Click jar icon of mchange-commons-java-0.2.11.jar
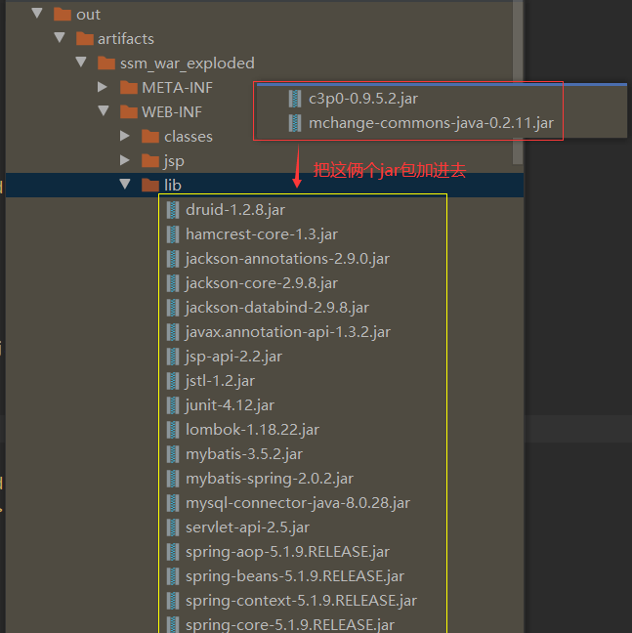This screenshot has height=633, width=632. click(x=295, y=123)
